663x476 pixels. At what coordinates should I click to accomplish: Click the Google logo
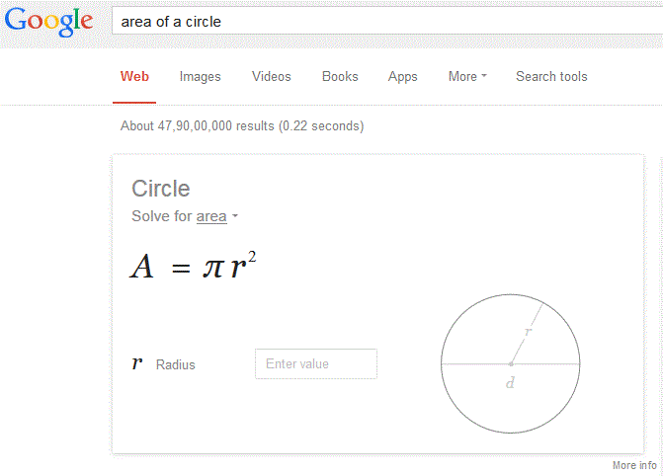click(x=49, y=21)
